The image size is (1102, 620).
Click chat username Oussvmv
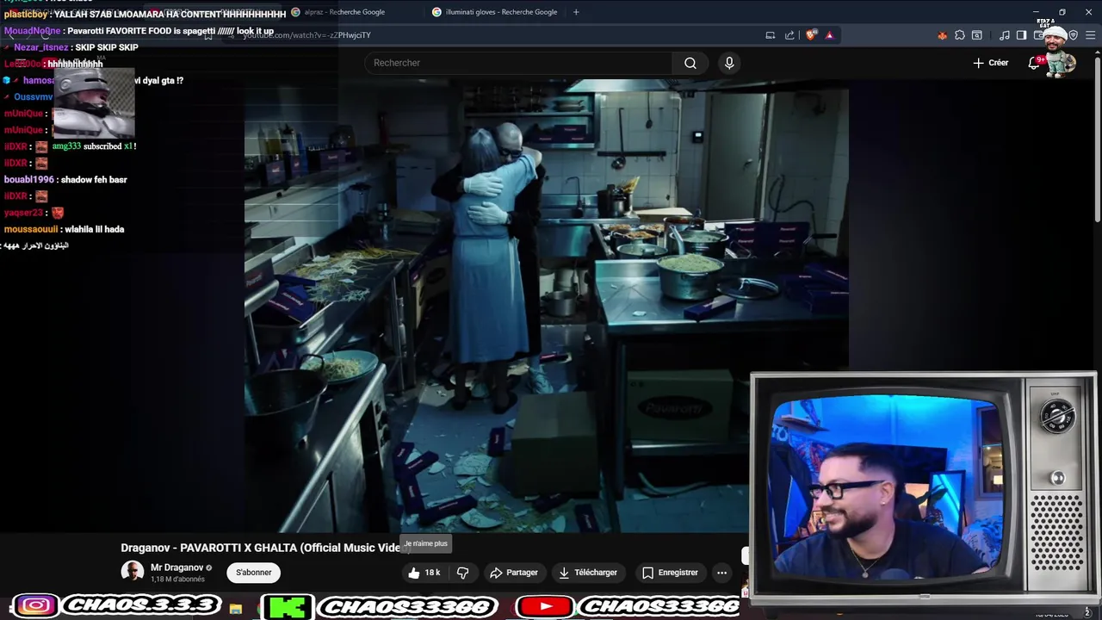pyautogui.click(x=34, y=97)
